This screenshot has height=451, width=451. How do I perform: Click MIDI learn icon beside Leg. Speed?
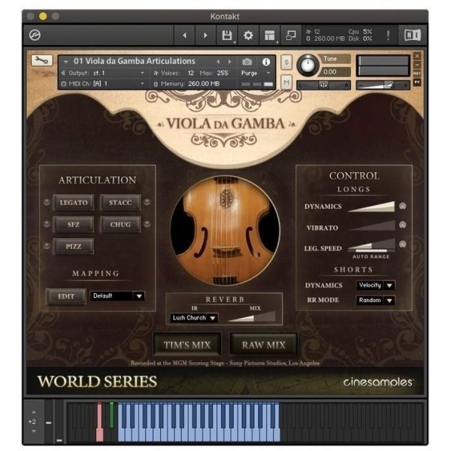click(x=403, y=244)
